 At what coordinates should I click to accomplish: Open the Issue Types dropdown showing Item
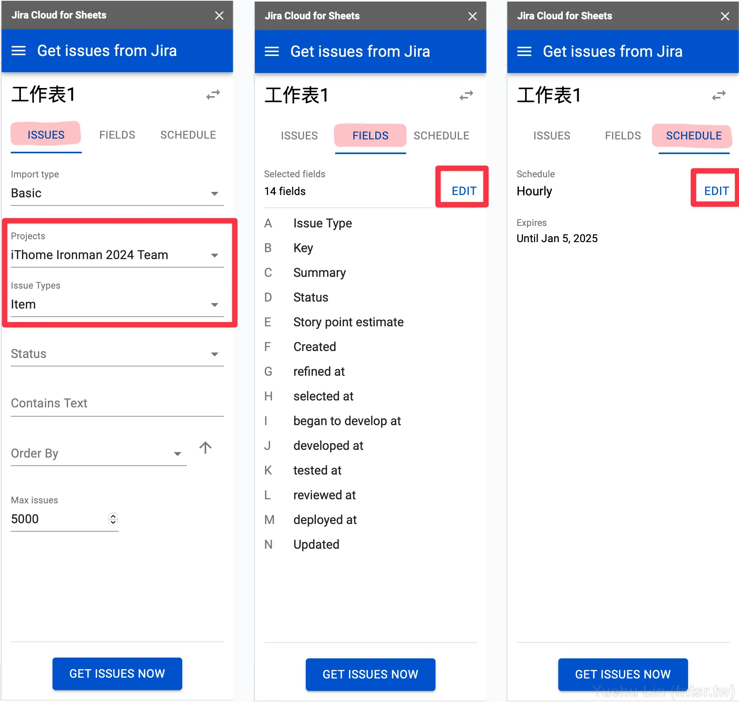click(117, 304)
